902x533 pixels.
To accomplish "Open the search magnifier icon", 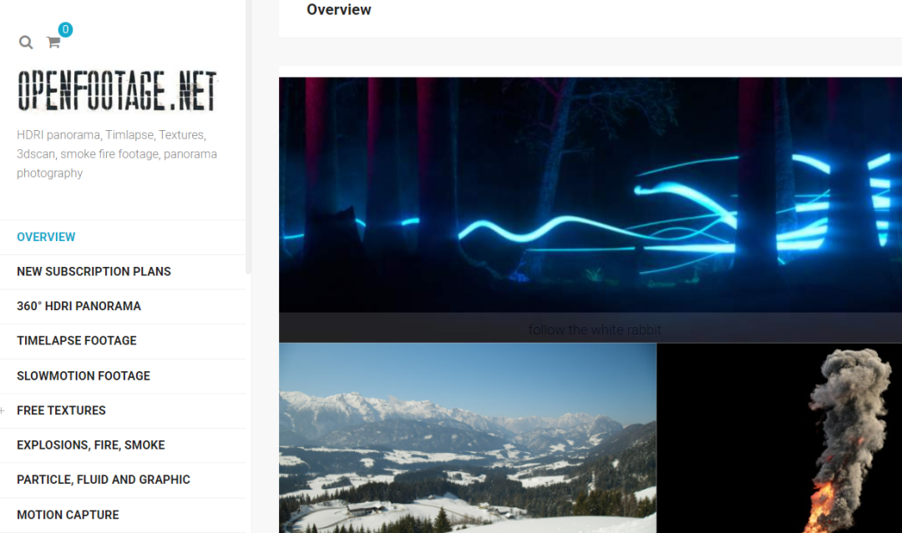I will point(26,43).
